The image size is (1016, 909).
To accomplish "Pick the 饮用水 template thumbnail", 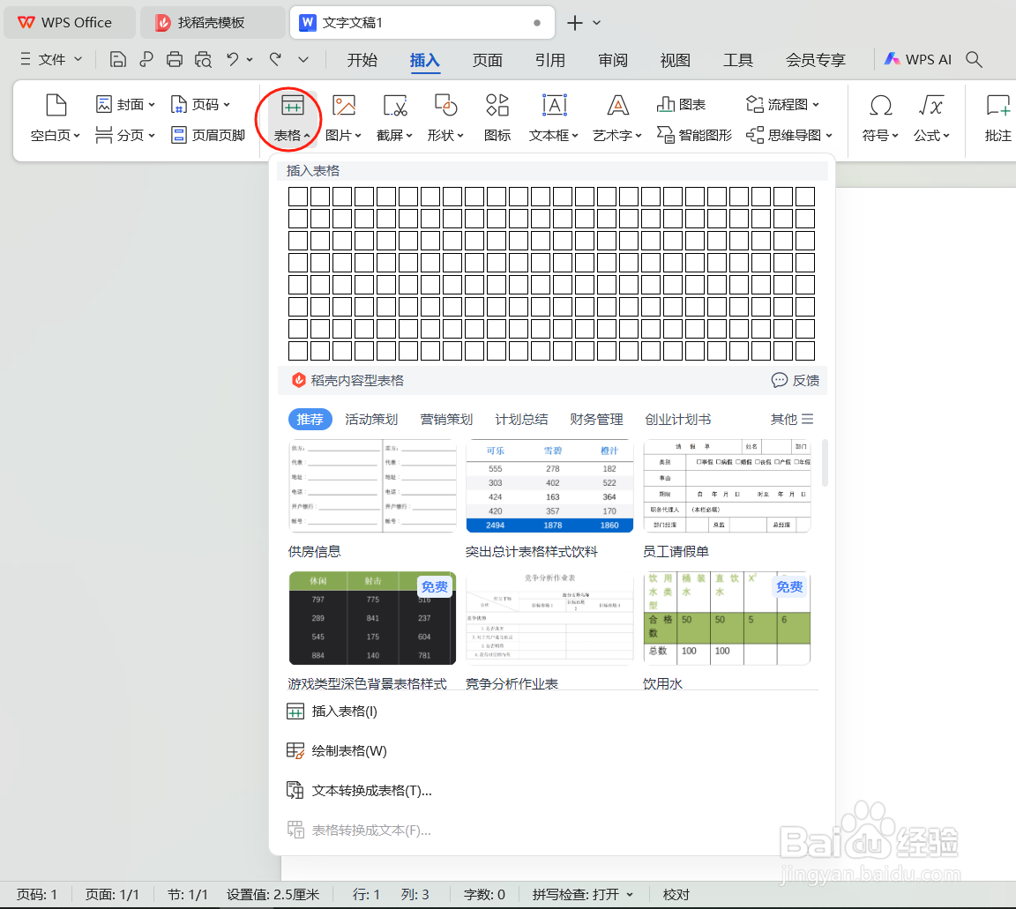I will pyautogui.click(x=727, y=618).
